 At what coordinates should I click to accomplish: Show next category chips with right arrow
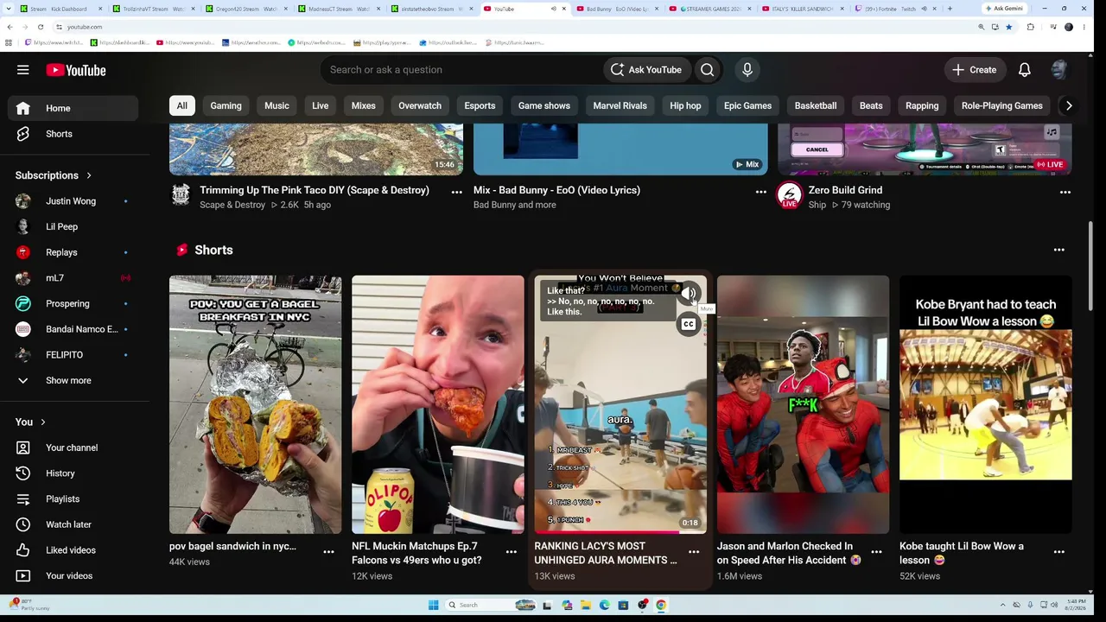coord(1069,105)
